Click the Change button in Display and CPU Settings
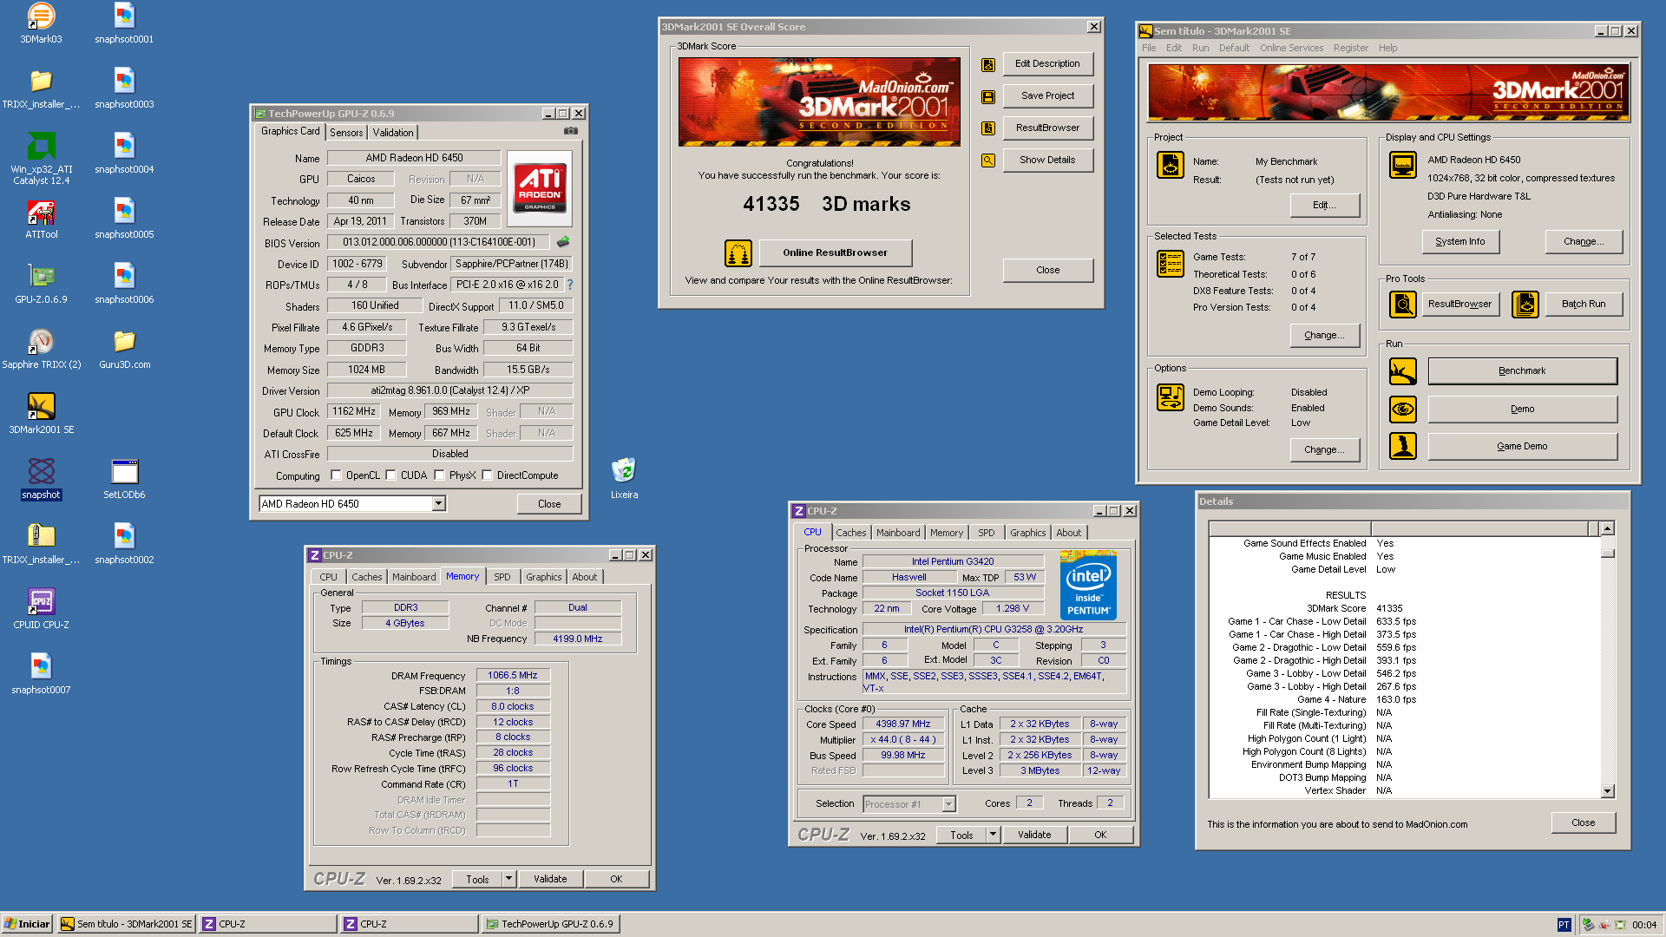This screenshot has width=1666, height=937. tap(1583, 242)
